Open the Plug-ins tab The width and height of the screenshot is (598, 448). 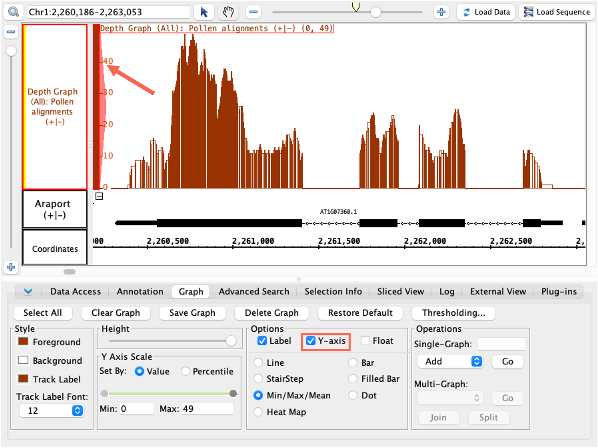point(559,291)
